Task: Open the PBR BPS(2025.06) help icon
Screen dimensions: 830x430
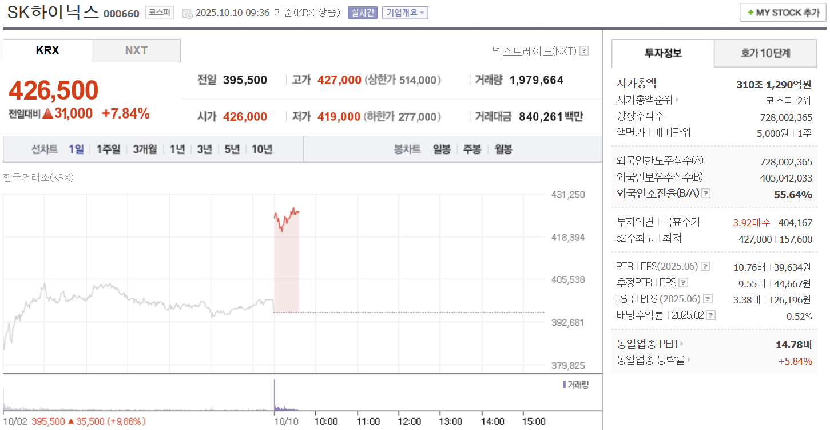Action: (707, 298)
